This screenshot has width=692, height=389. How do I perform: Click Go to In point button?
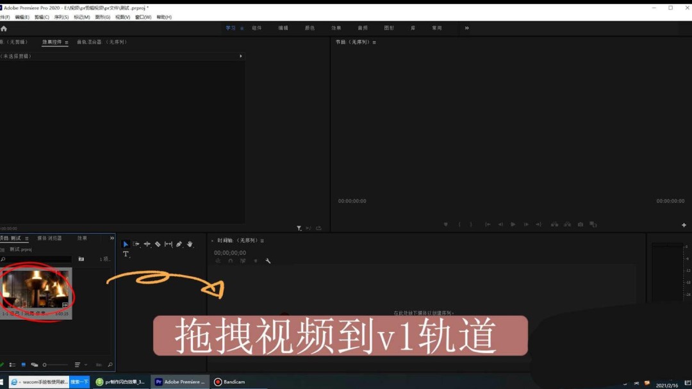tap(488, 225)
